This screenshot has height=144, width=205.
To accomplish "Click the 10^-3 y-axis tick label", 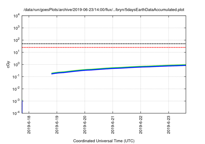I will click(16, 101).
